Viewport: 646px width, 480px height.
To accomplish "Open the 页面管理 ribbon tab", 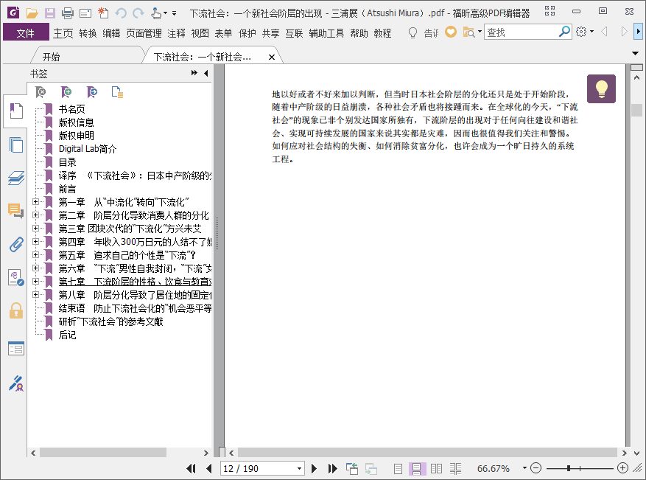I will [144, 33].
